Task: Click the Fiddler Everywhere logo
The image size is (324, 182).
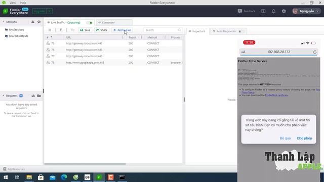Action: (x=15, y=11)
